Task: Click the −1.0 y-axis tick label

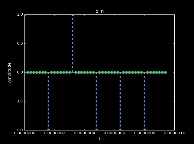Action: (19, 130)
